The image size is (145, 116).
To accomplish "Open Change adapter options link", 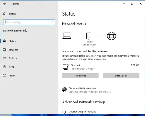I will pos(82,112).
